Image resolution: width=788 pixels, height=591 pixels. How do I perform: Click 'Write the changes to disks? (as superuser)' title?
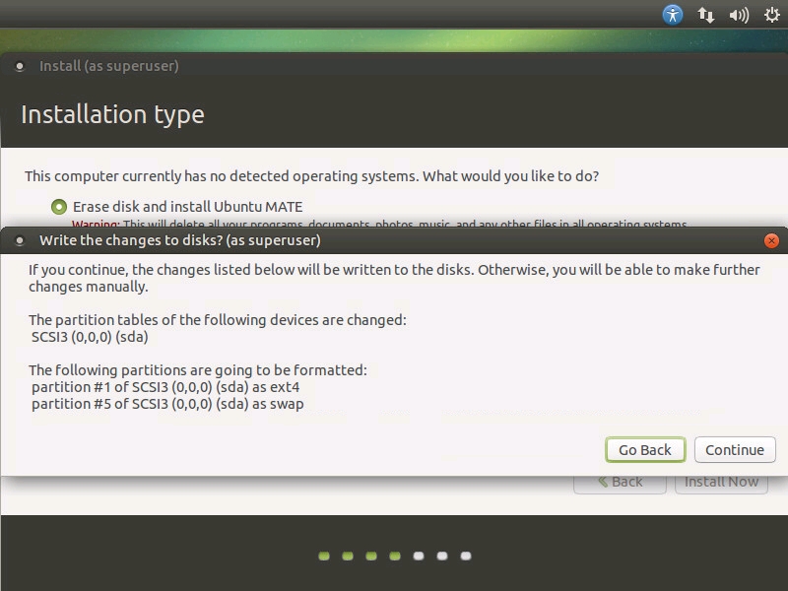pyautogui.click(x=180, y=240)
